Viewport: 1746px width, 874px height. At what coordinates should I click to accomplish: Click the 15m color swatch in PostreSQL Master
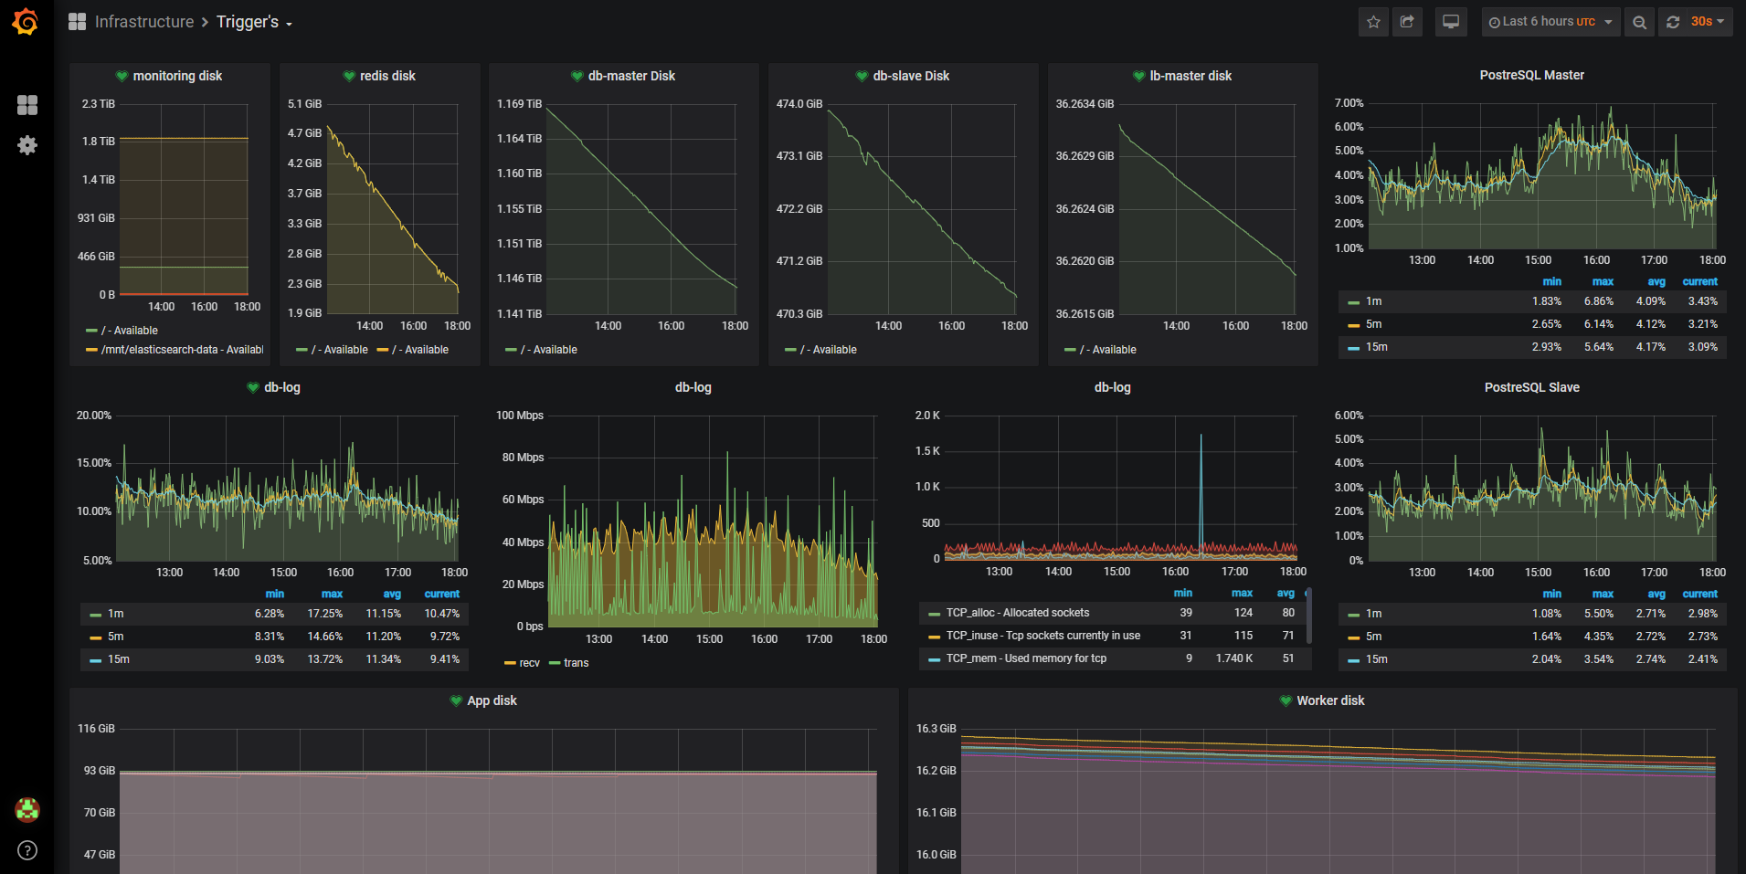[x=1353, y=348]
